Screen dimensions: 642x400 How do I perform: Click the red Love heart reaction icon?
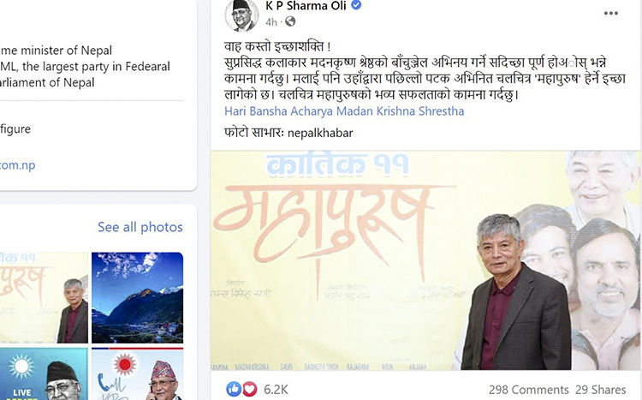249,389
